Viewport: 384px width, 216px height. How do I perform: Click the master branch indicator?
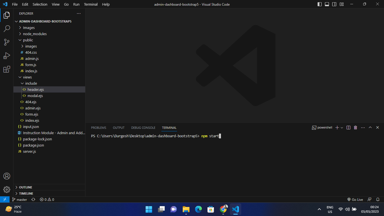19,199
